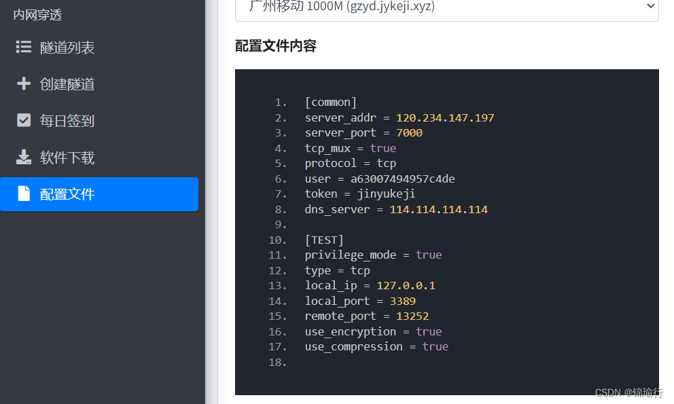Click the CSDN @锦瑜行 watermark text
The image size is (674, 404).
tap(627, 392)
